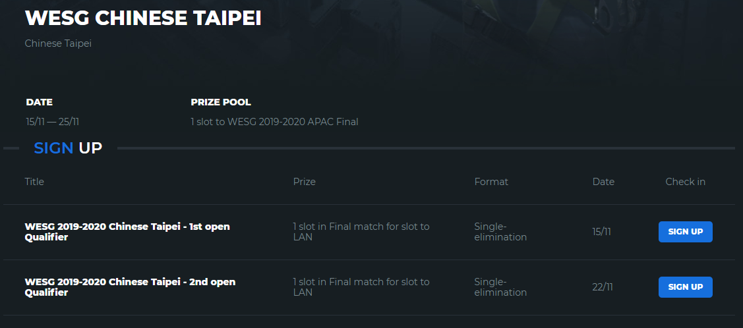Click the Title column header
Screen dimensions: 743x328
[x=34, y=182]
